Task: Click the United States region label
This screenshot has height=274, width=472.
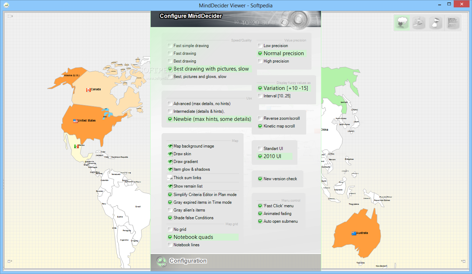Action: point(87,120)
